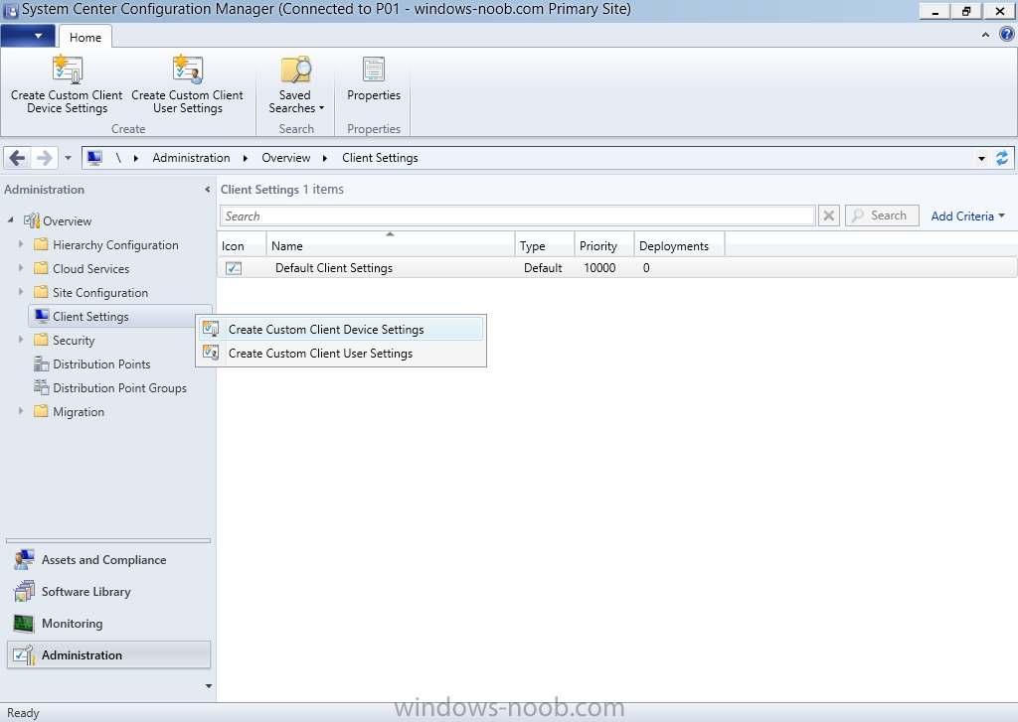Screen dimensions: 1018x722
Task: Select the Home ribbon tab
Action: click(85, 37)
